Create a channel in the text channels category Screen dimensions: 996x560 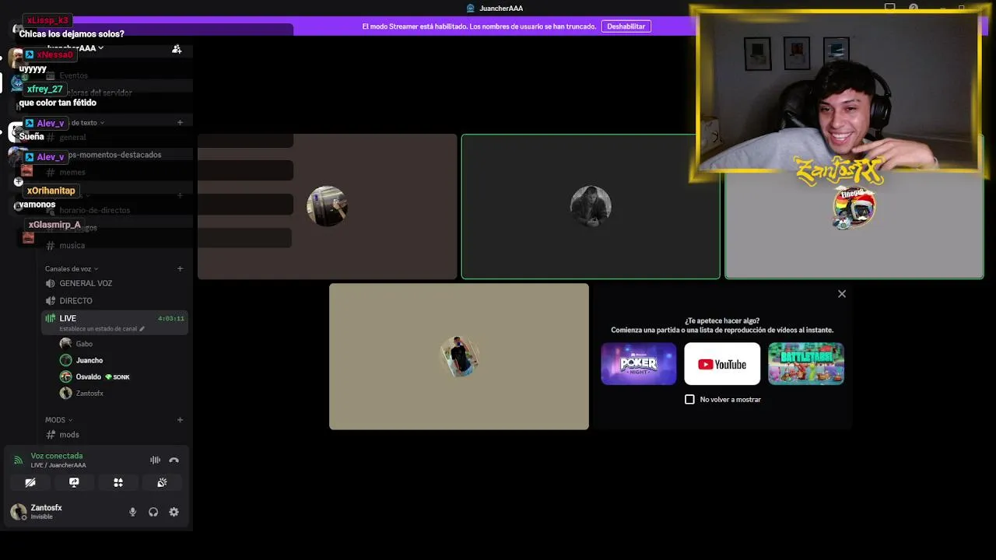(180, 123)
